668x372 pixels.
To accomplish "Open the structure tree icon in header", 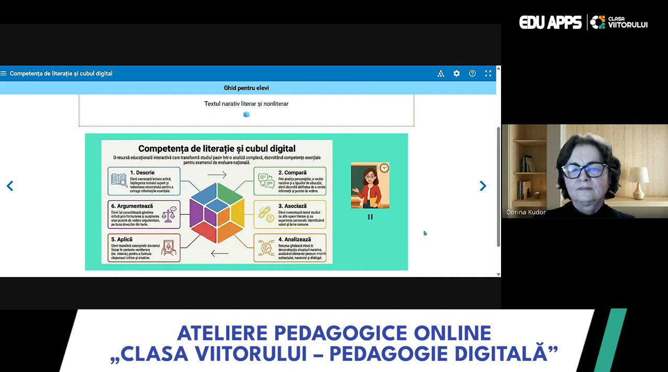I will (x=441, y=74).
